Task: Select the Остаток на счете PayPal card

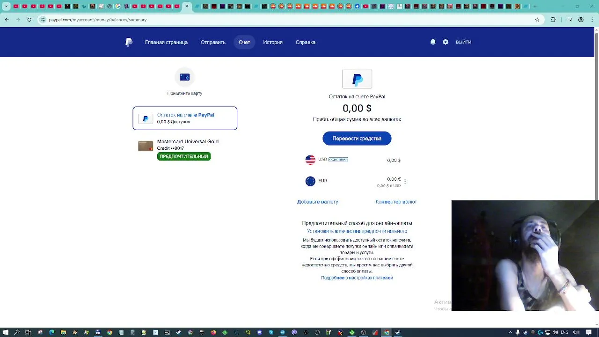Action: click(x=185, y=118)
